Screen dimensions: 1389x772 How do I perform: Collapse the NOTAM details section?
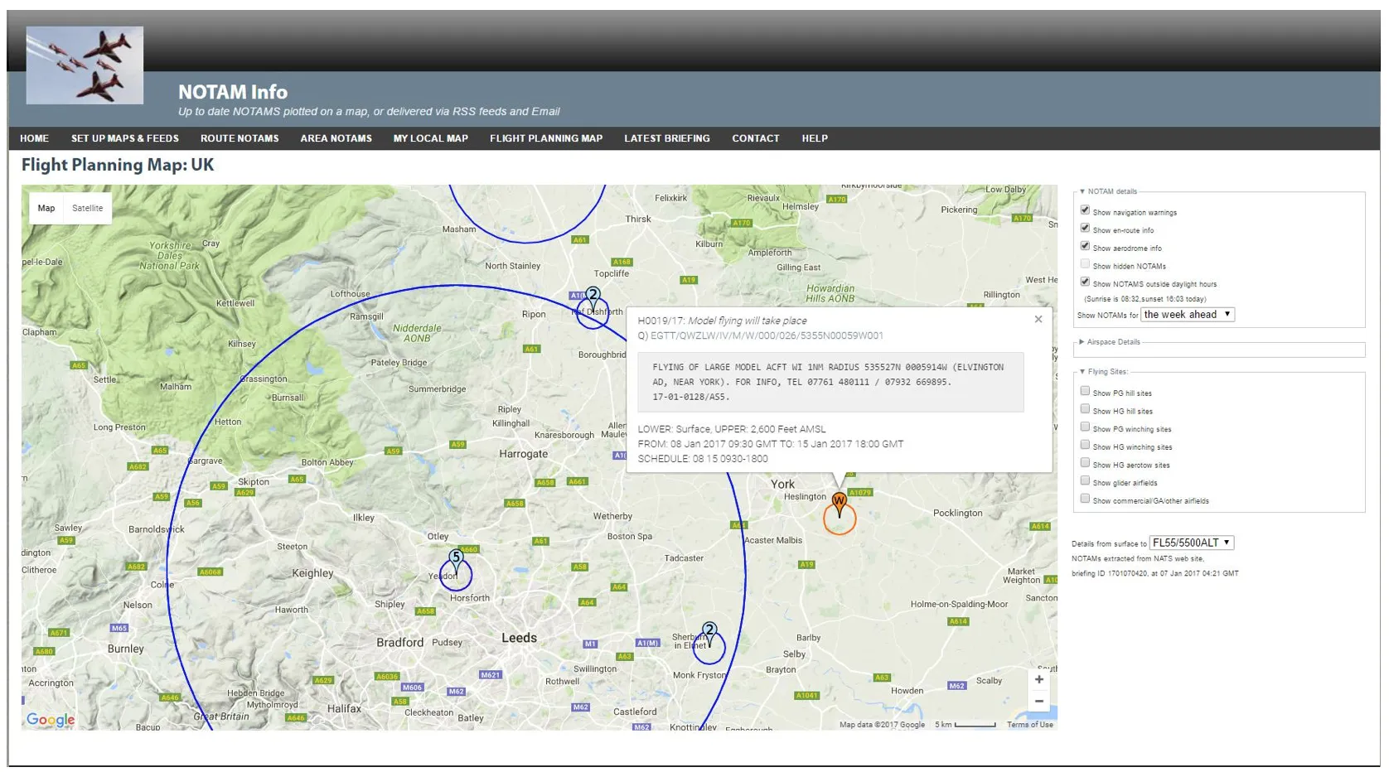tap(1108, 191)
